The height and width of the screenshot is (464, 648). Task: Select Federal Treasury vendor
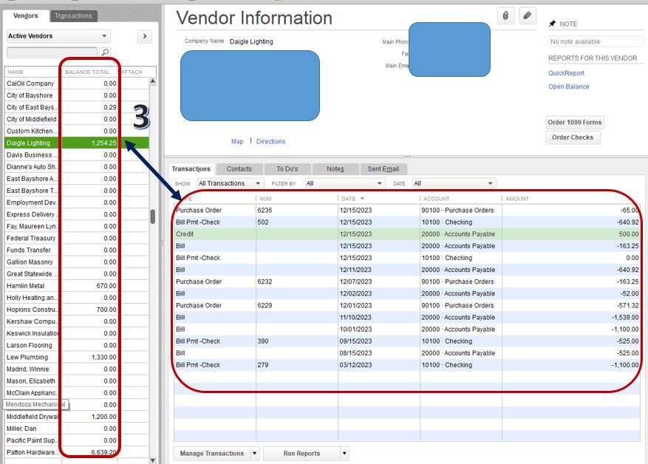click(76, 238)
